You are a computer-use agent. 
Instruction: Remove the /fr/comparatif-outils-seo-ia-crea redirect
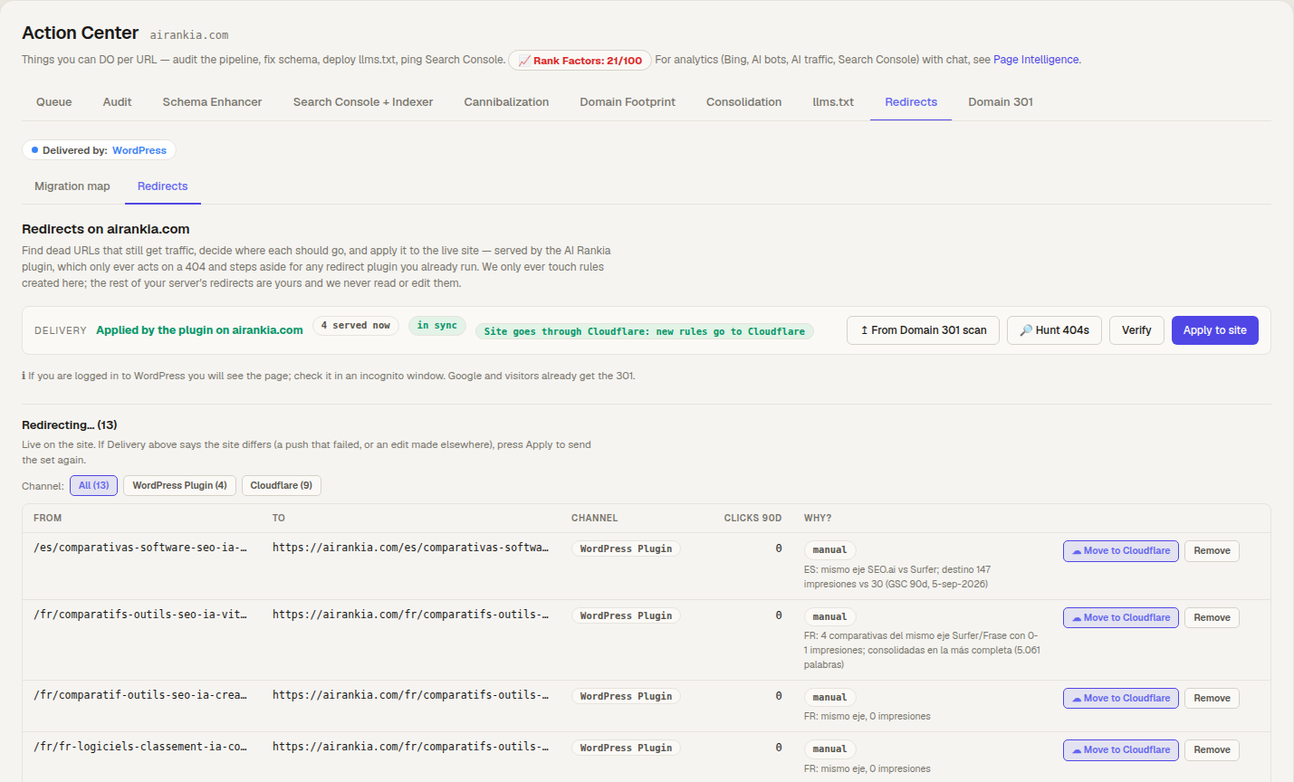click(x=1212, y=699)
